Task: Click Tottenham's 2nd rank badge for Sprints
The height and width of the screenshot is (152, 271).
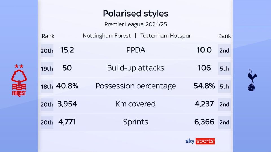Action: (x=224, y=122)
